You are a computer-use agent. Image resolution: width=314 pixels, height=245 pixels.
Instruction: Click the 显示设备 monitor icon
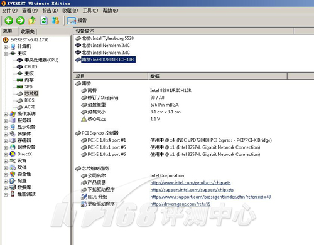tap(13, 127)
